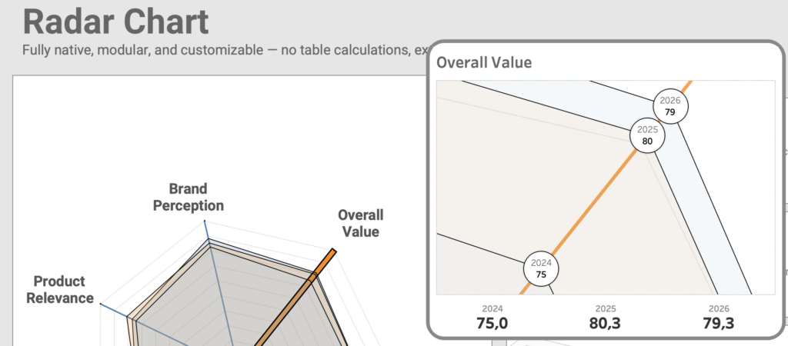Select the Overall Value axis label on radar
The width and height of the screenshot is (788, 346).
coord(360,223)
